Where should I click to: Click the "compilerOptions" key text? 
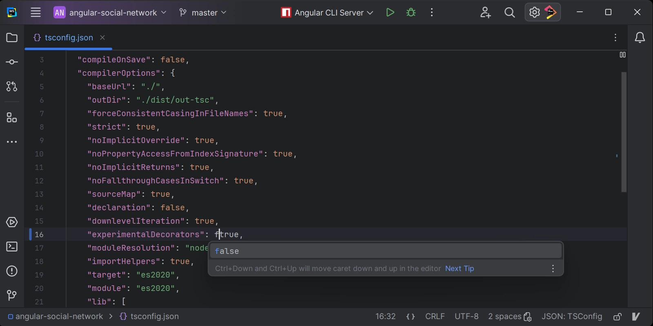point(119,73)
